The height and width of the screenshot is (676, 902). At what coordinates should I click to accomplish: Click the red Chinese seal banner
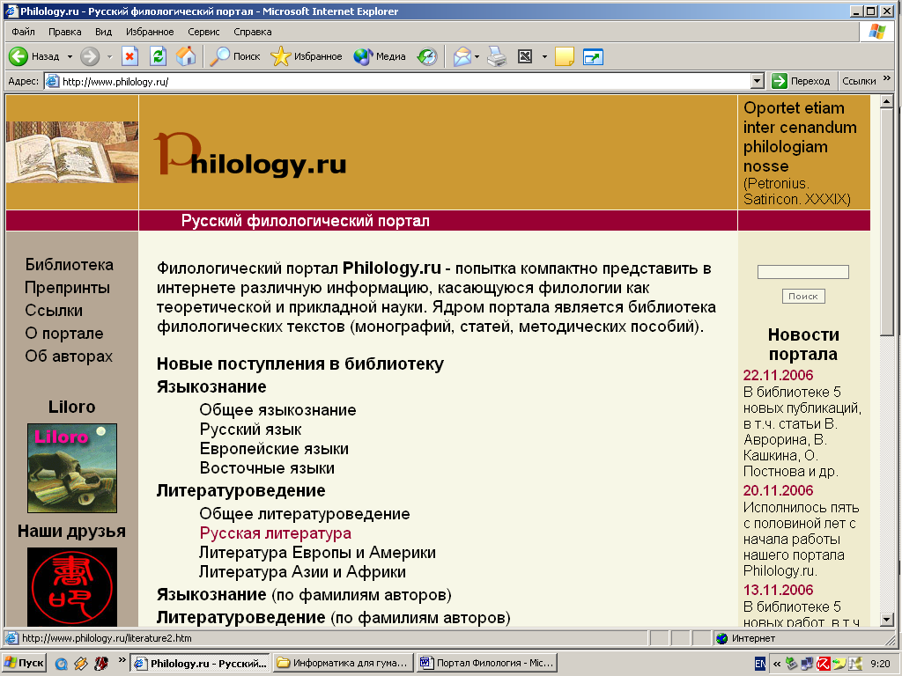click(x=72, y=586)
